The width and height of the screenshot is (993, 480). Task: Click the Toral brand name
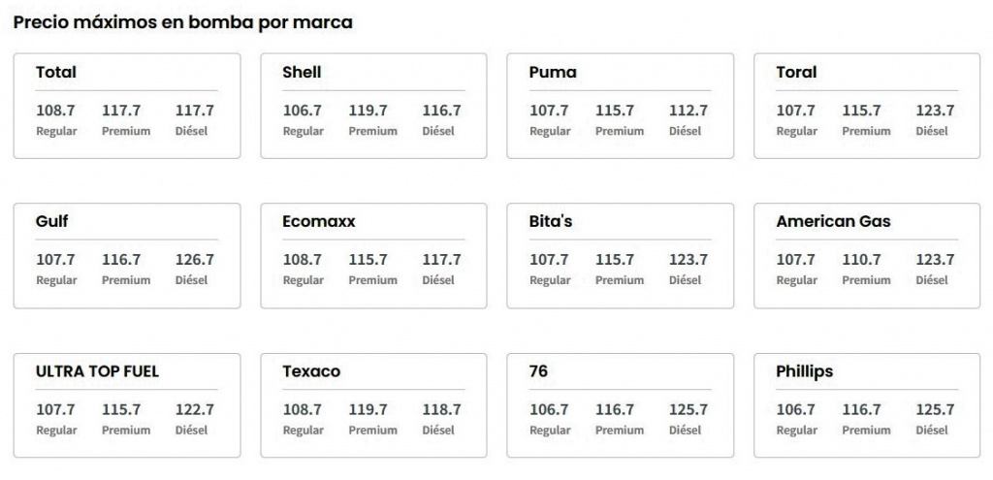tap(796, 72)
